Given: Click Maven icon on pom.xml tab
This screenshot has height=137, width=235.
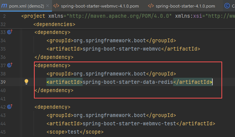Looking at the screenshot, I should [4, 6].
